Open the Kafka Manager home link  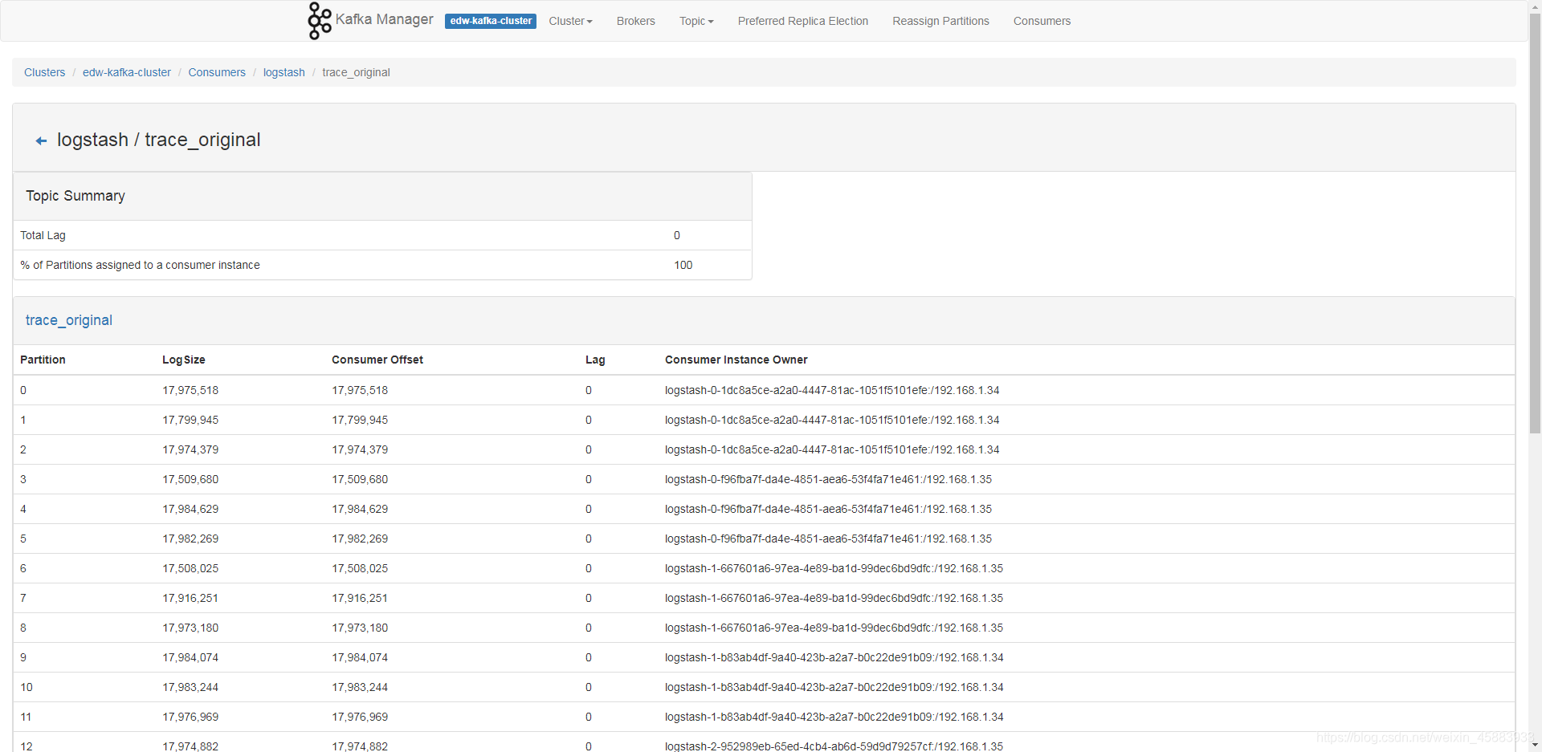[384, 19]
